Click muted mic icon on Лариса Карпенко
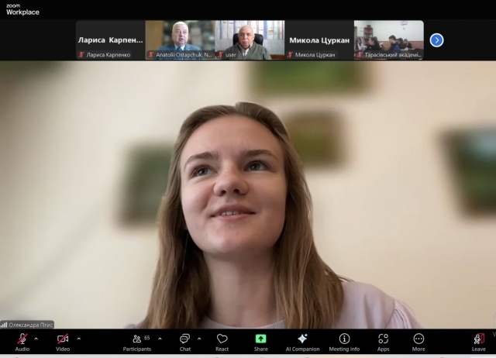Viewport: 496px width, 358px height. tap(81, 55)
